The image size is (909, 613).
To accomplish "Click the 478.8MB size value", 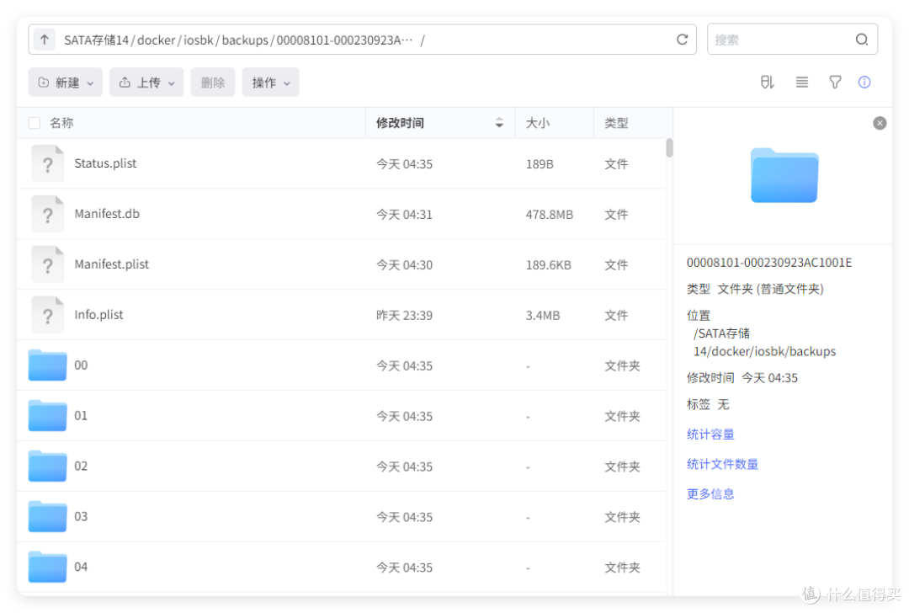I will (x=549, y=215).
